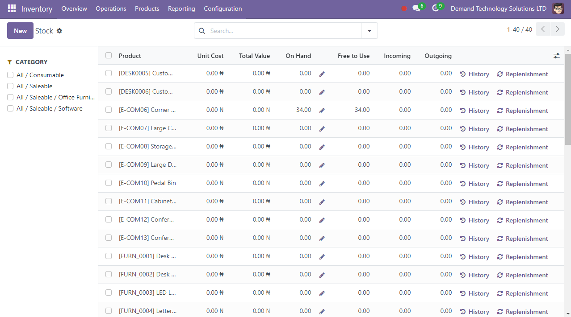This screenshot has height=317, width=571.
Task: Tick the All / Consumable category checkbox
Action: 10,75
